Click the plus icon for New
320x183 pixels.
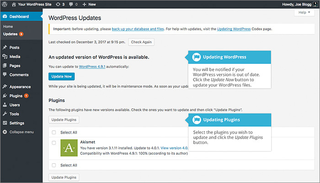pyautogui.click(x=84, y=4)
